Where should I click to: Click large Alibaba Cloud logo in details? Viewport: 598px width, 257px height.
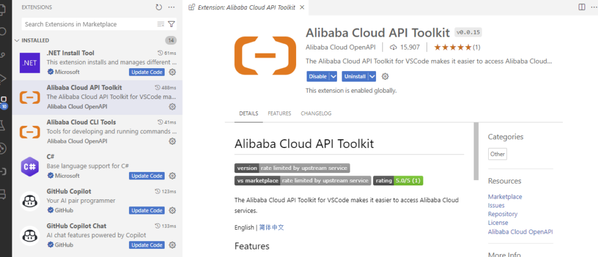point(265,55)
